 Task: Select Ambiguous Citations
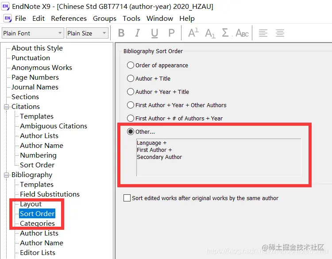54,126
